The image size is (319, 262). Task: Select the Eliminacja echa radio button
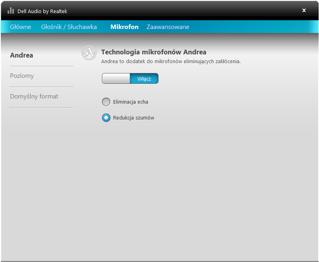106,102
